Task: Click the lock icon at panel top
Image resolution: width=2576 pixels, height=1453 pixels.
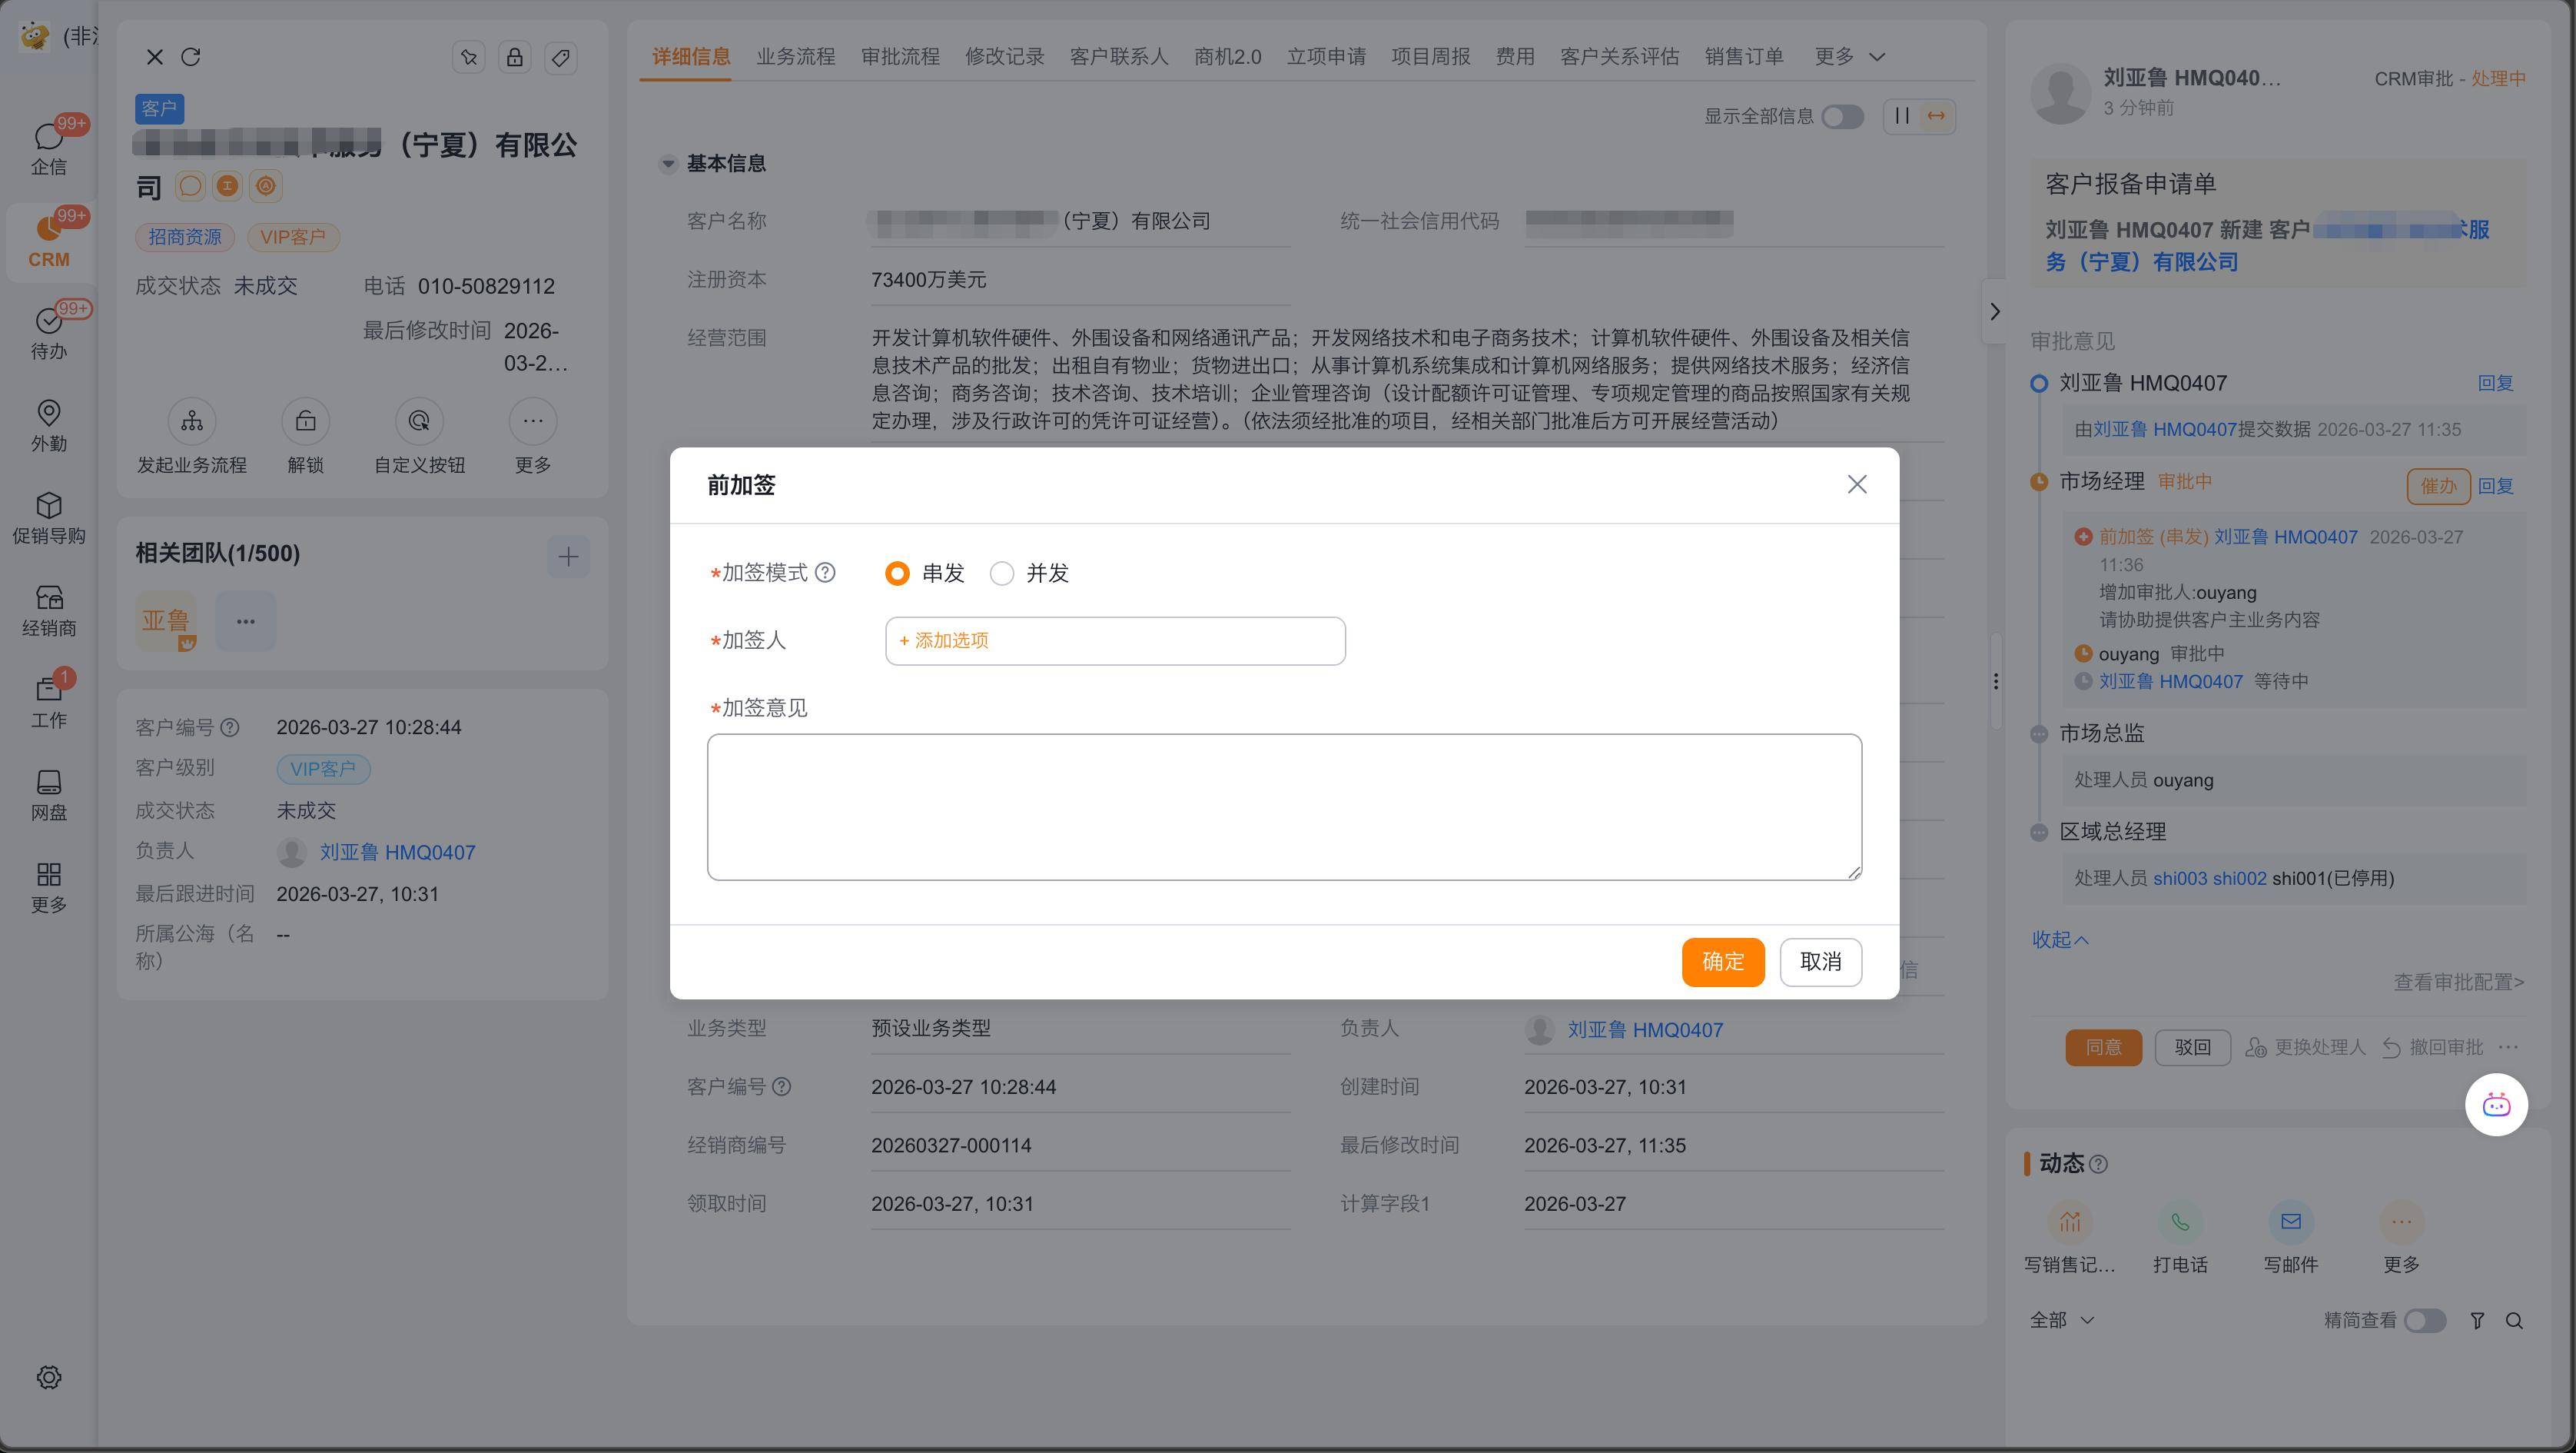Action: coord(514,57)
